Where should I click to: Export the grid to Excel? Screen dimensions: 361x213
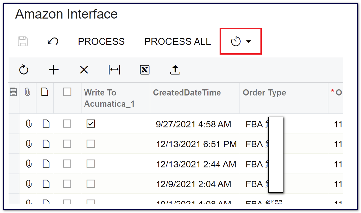coord(144,70)
